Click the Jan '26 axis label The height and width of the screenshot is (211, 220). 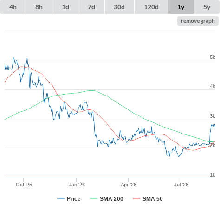point(77,185)
